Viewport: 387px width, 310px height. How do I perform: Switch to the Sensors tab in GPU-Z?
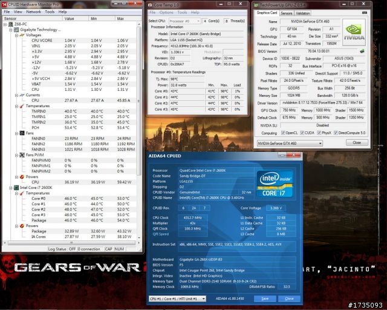point(286,13)
